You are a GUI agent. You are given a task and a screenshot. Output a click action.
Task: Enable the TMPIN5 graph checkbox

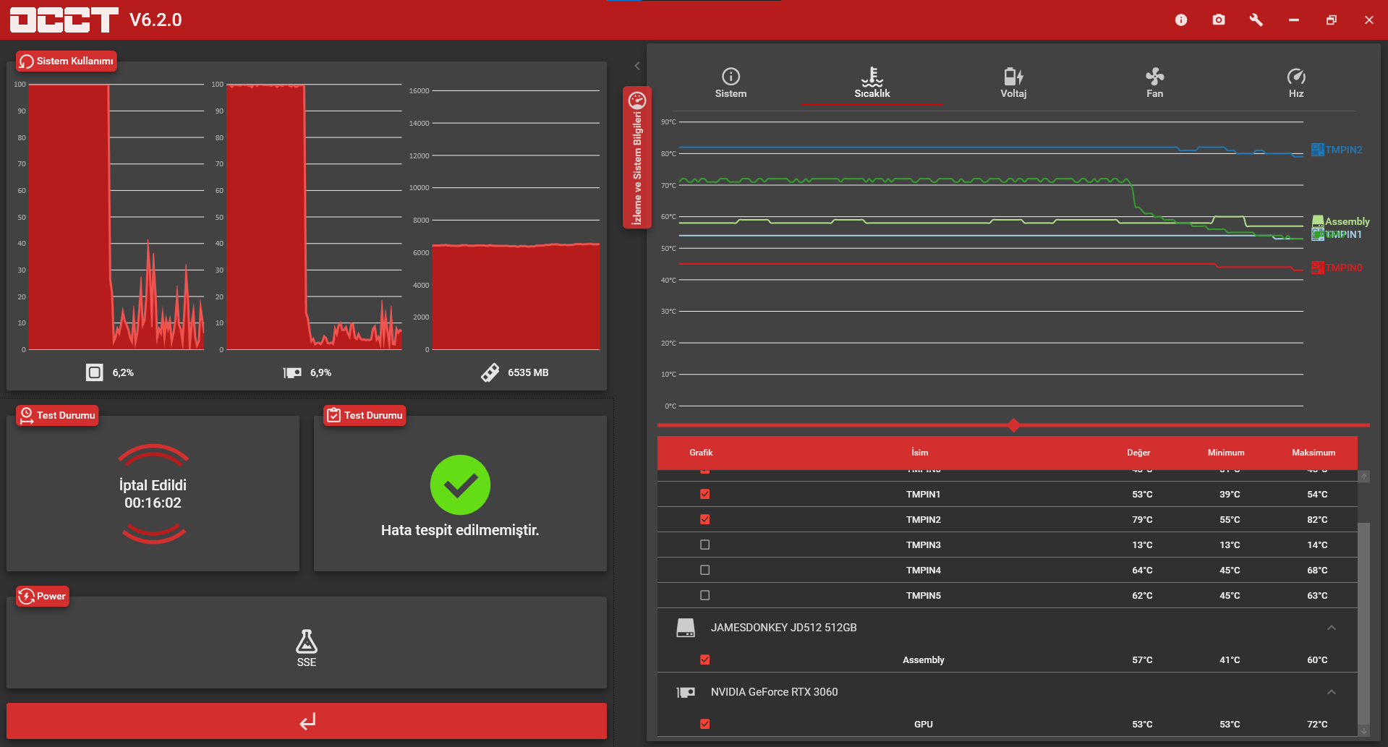pos(705,595)
